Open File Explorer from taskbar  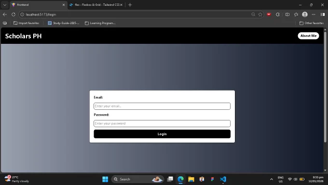[x=191, y=179]
